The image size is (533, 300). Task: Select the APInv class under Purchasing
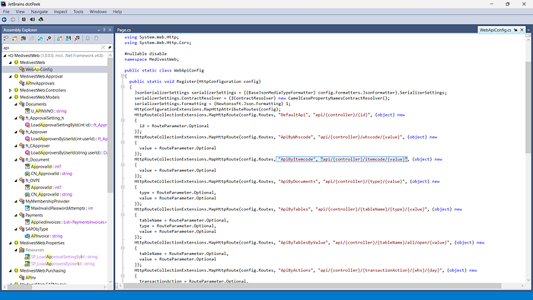pyautogui.click(x=30, y=278)
